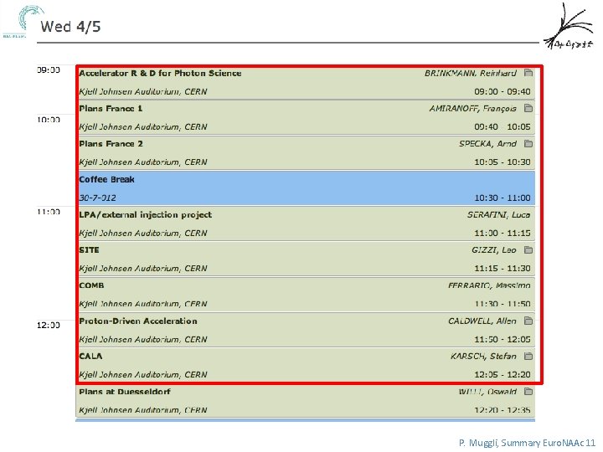Click the slide title 'Wed 4/5'

pyautogui.click(x=70, y=27)
